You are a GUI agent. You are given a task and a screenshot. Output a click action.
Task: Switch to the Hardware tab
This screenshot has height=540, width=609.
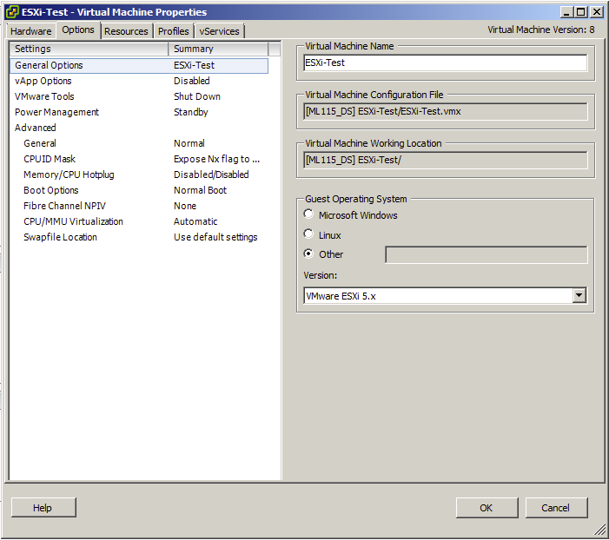[30, 31]
